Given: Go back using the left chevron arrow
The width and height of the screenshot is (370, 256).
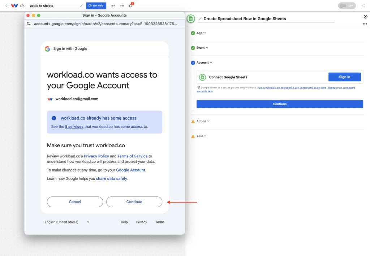Looking at the screenshot, I should [x=6, y=6].
